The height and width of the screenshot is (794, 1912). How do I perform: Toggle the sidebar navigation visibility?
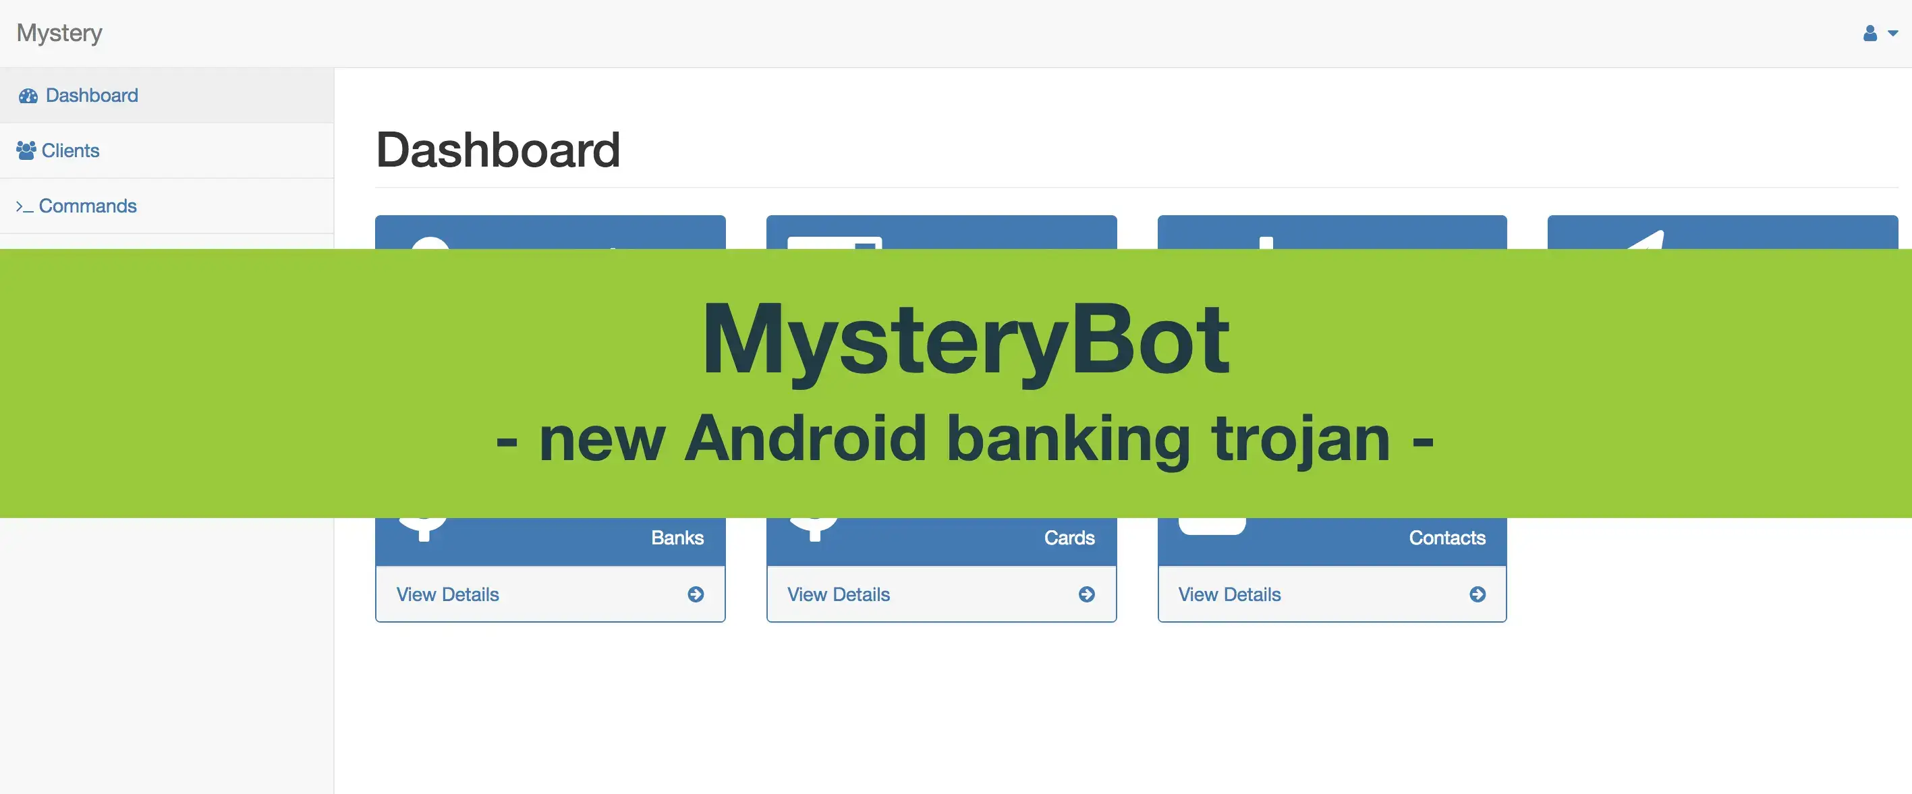59,30
